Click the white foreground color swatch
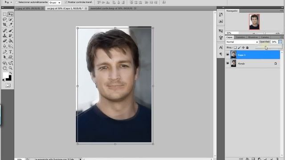Image resolution: width=285 pixels, height=160 pixels. [x=6, y=75]
